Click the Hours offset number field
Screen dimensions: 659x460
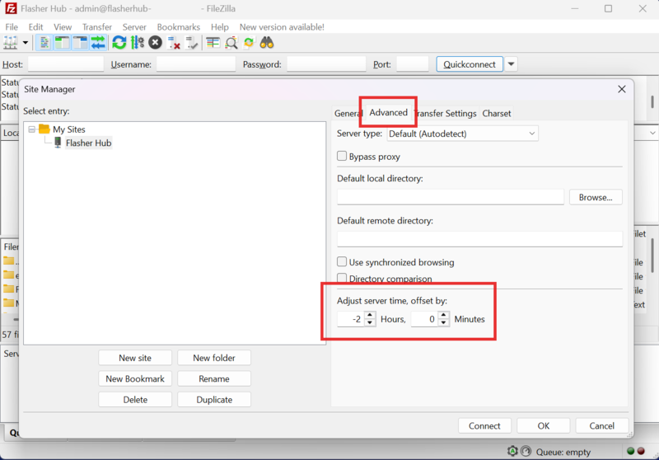coord(351,319)
